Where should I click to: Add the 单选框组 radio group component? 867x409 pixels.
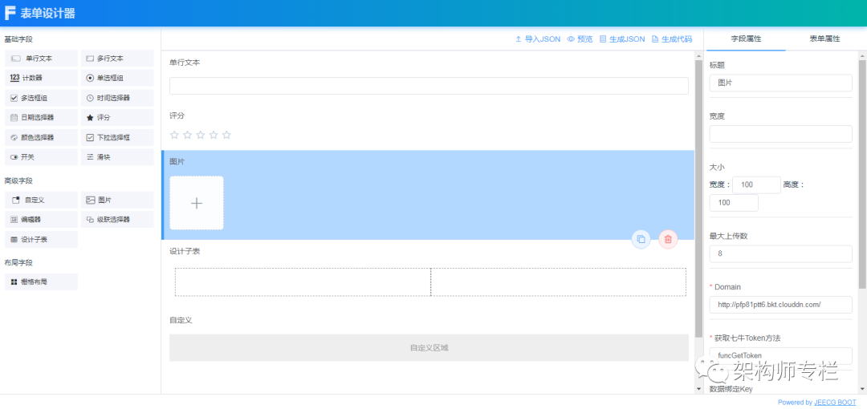coord(117,78)
